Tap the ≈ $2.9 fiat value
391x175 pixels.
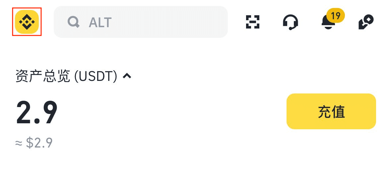click(x=34, y=143)
